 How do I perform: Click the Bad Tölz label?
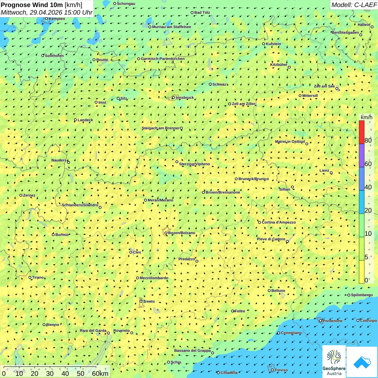point(202,12)
